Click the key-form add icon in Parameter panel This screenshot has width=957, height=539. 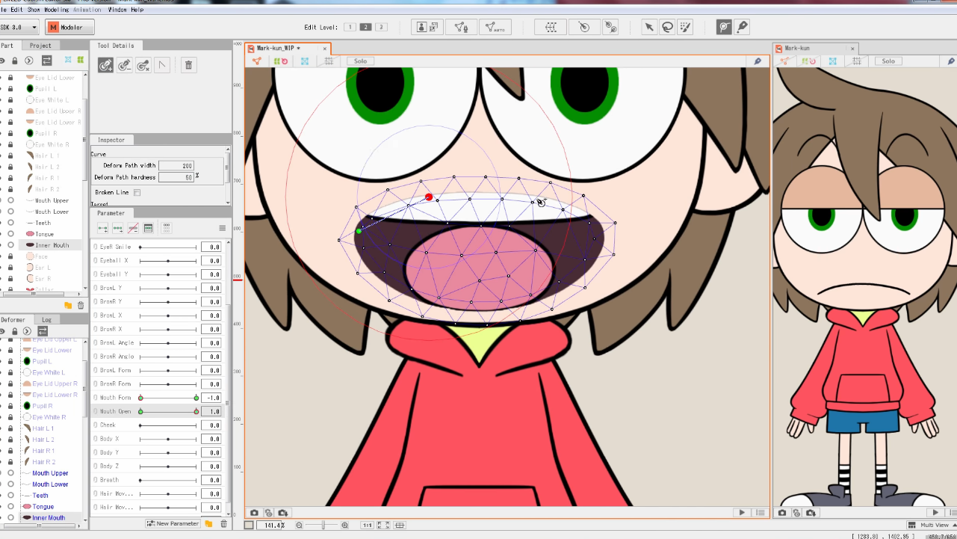click(x=103, y=228)
